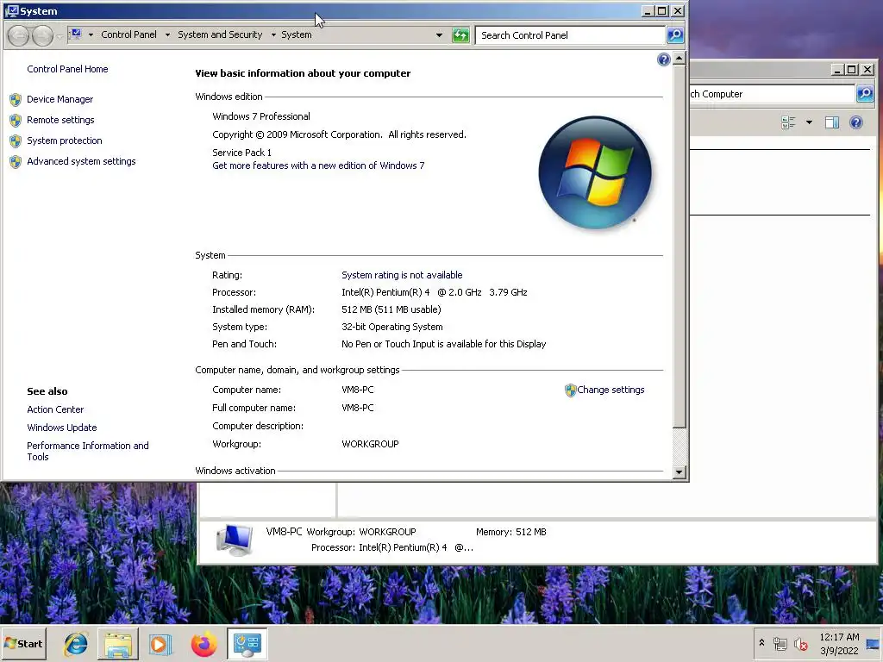Click the help icon in Computer window
Image resolution: width=883 pixels, height=662 pixels.
856,122
